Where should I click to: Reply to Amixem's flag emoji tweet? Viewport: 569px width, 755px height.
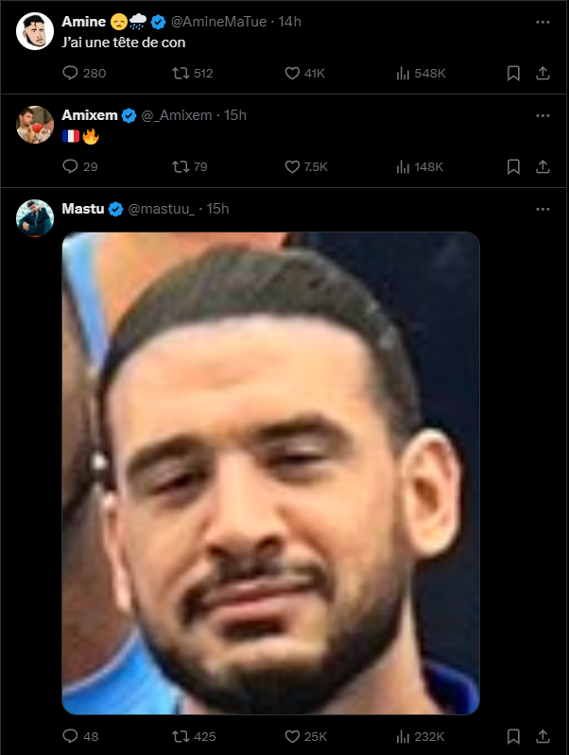pos(70,166)
